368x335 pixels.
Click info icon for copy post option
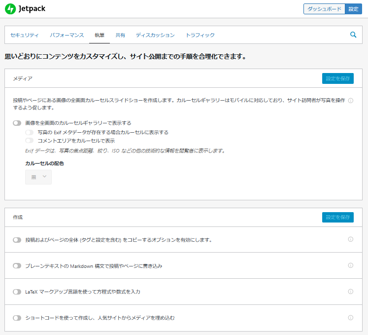(351, 239)
